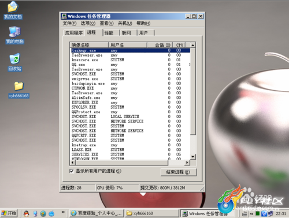
Task: Toggle 显示所有用户的进程 checkbox
Action: pos(72,171)
